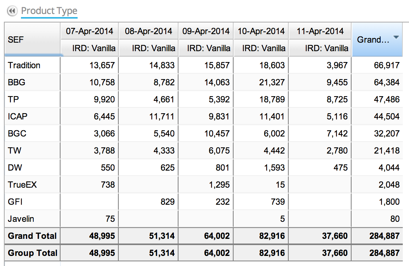
Task: Select the BBG row label
Action: coord(16,82)
